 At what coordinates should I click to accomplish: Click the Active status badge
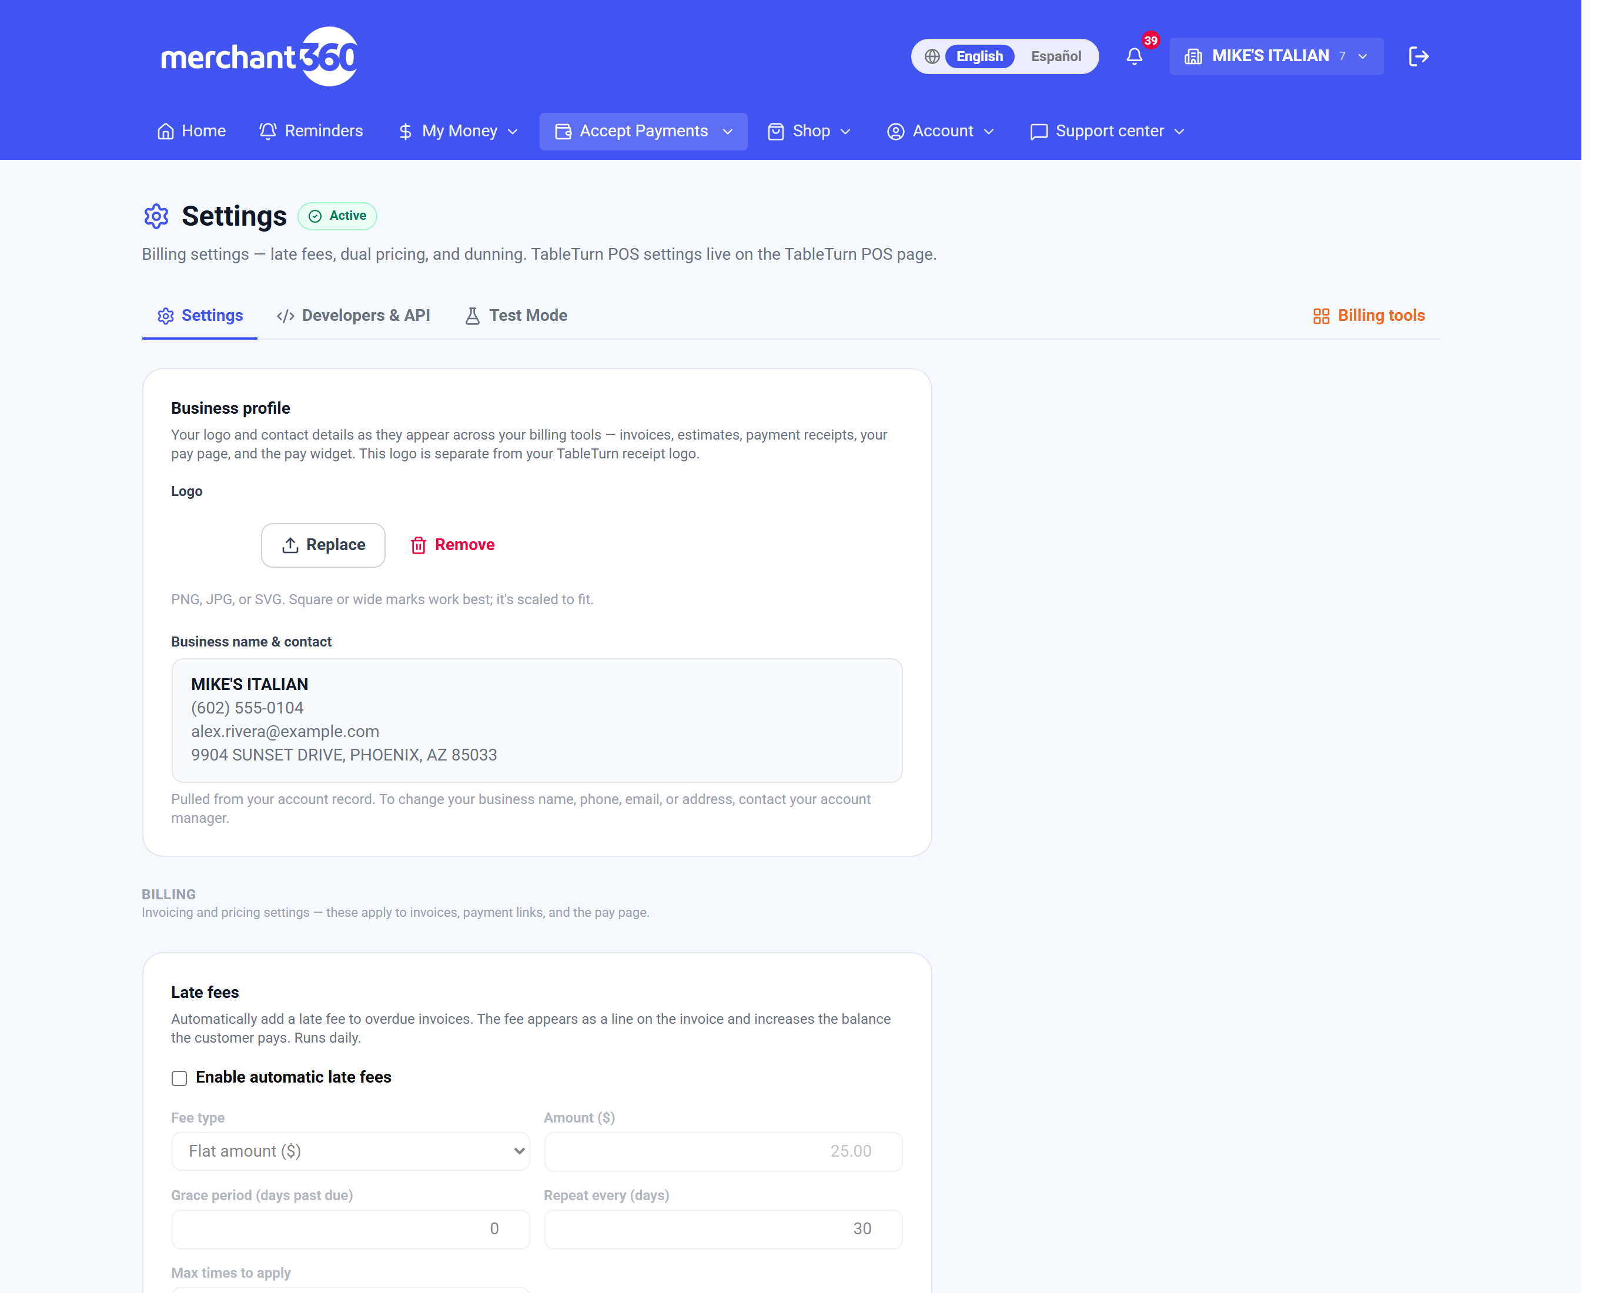pyautogui.click(x=337, y=216)
